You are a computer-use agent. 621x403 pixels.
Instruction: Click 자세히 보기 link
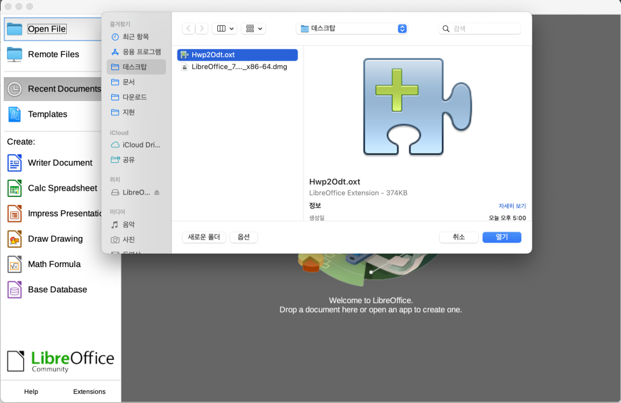point(512,206)
